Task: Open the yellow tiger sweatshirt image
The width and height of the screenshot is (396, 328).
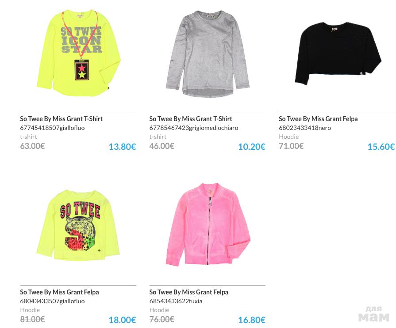Action: tap(78, 225)
